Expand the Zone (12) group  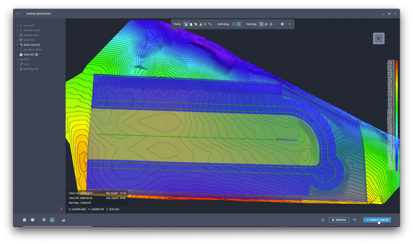click(x=18, y=55)
